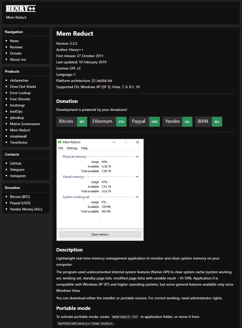The width and height of the screenshot is (242, 328).
Task: Click the memreduct.ini code text
Action: pos(125,317)
